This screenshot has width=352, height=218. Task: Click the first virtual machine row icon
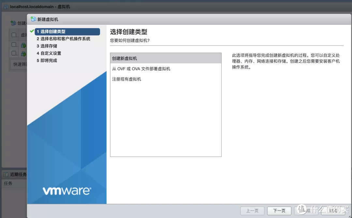[23, 45]
